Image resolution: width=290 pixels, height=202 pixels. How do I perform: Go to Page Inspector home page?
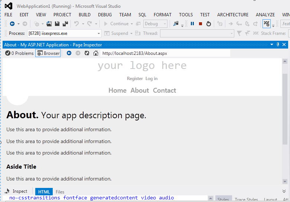pos(96,53)
